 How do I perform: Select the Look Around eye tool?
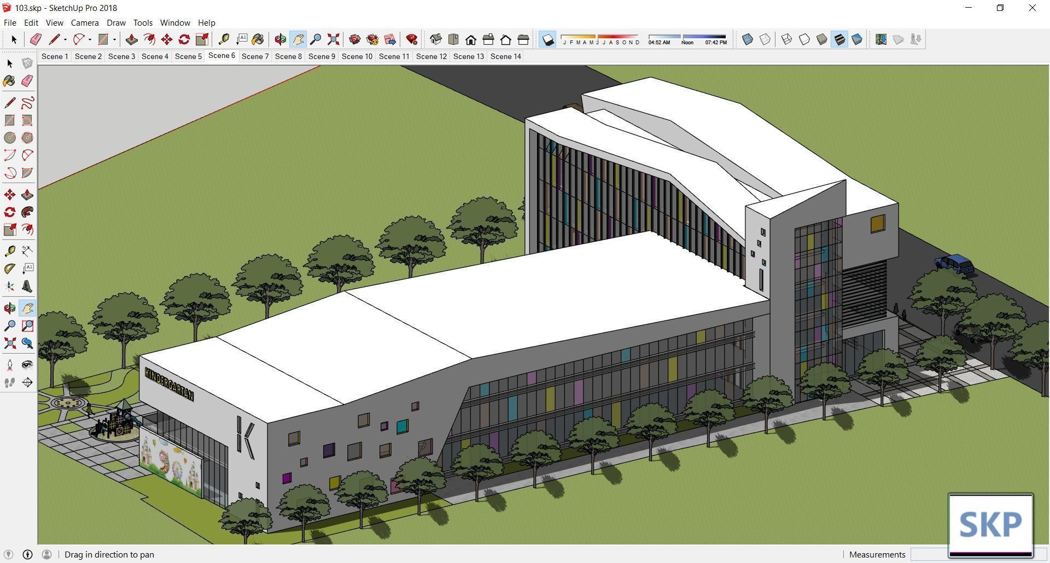click(27, 365)
